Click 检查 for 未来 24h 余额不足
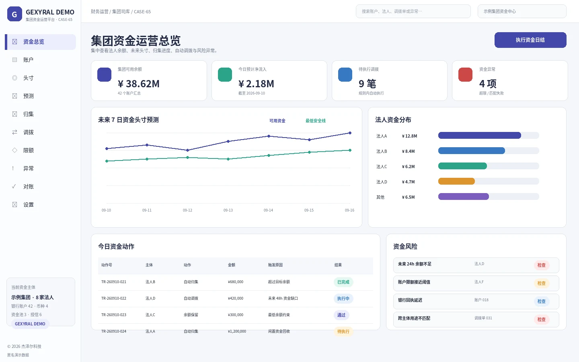The image size is (579, 362). (542, 265)
